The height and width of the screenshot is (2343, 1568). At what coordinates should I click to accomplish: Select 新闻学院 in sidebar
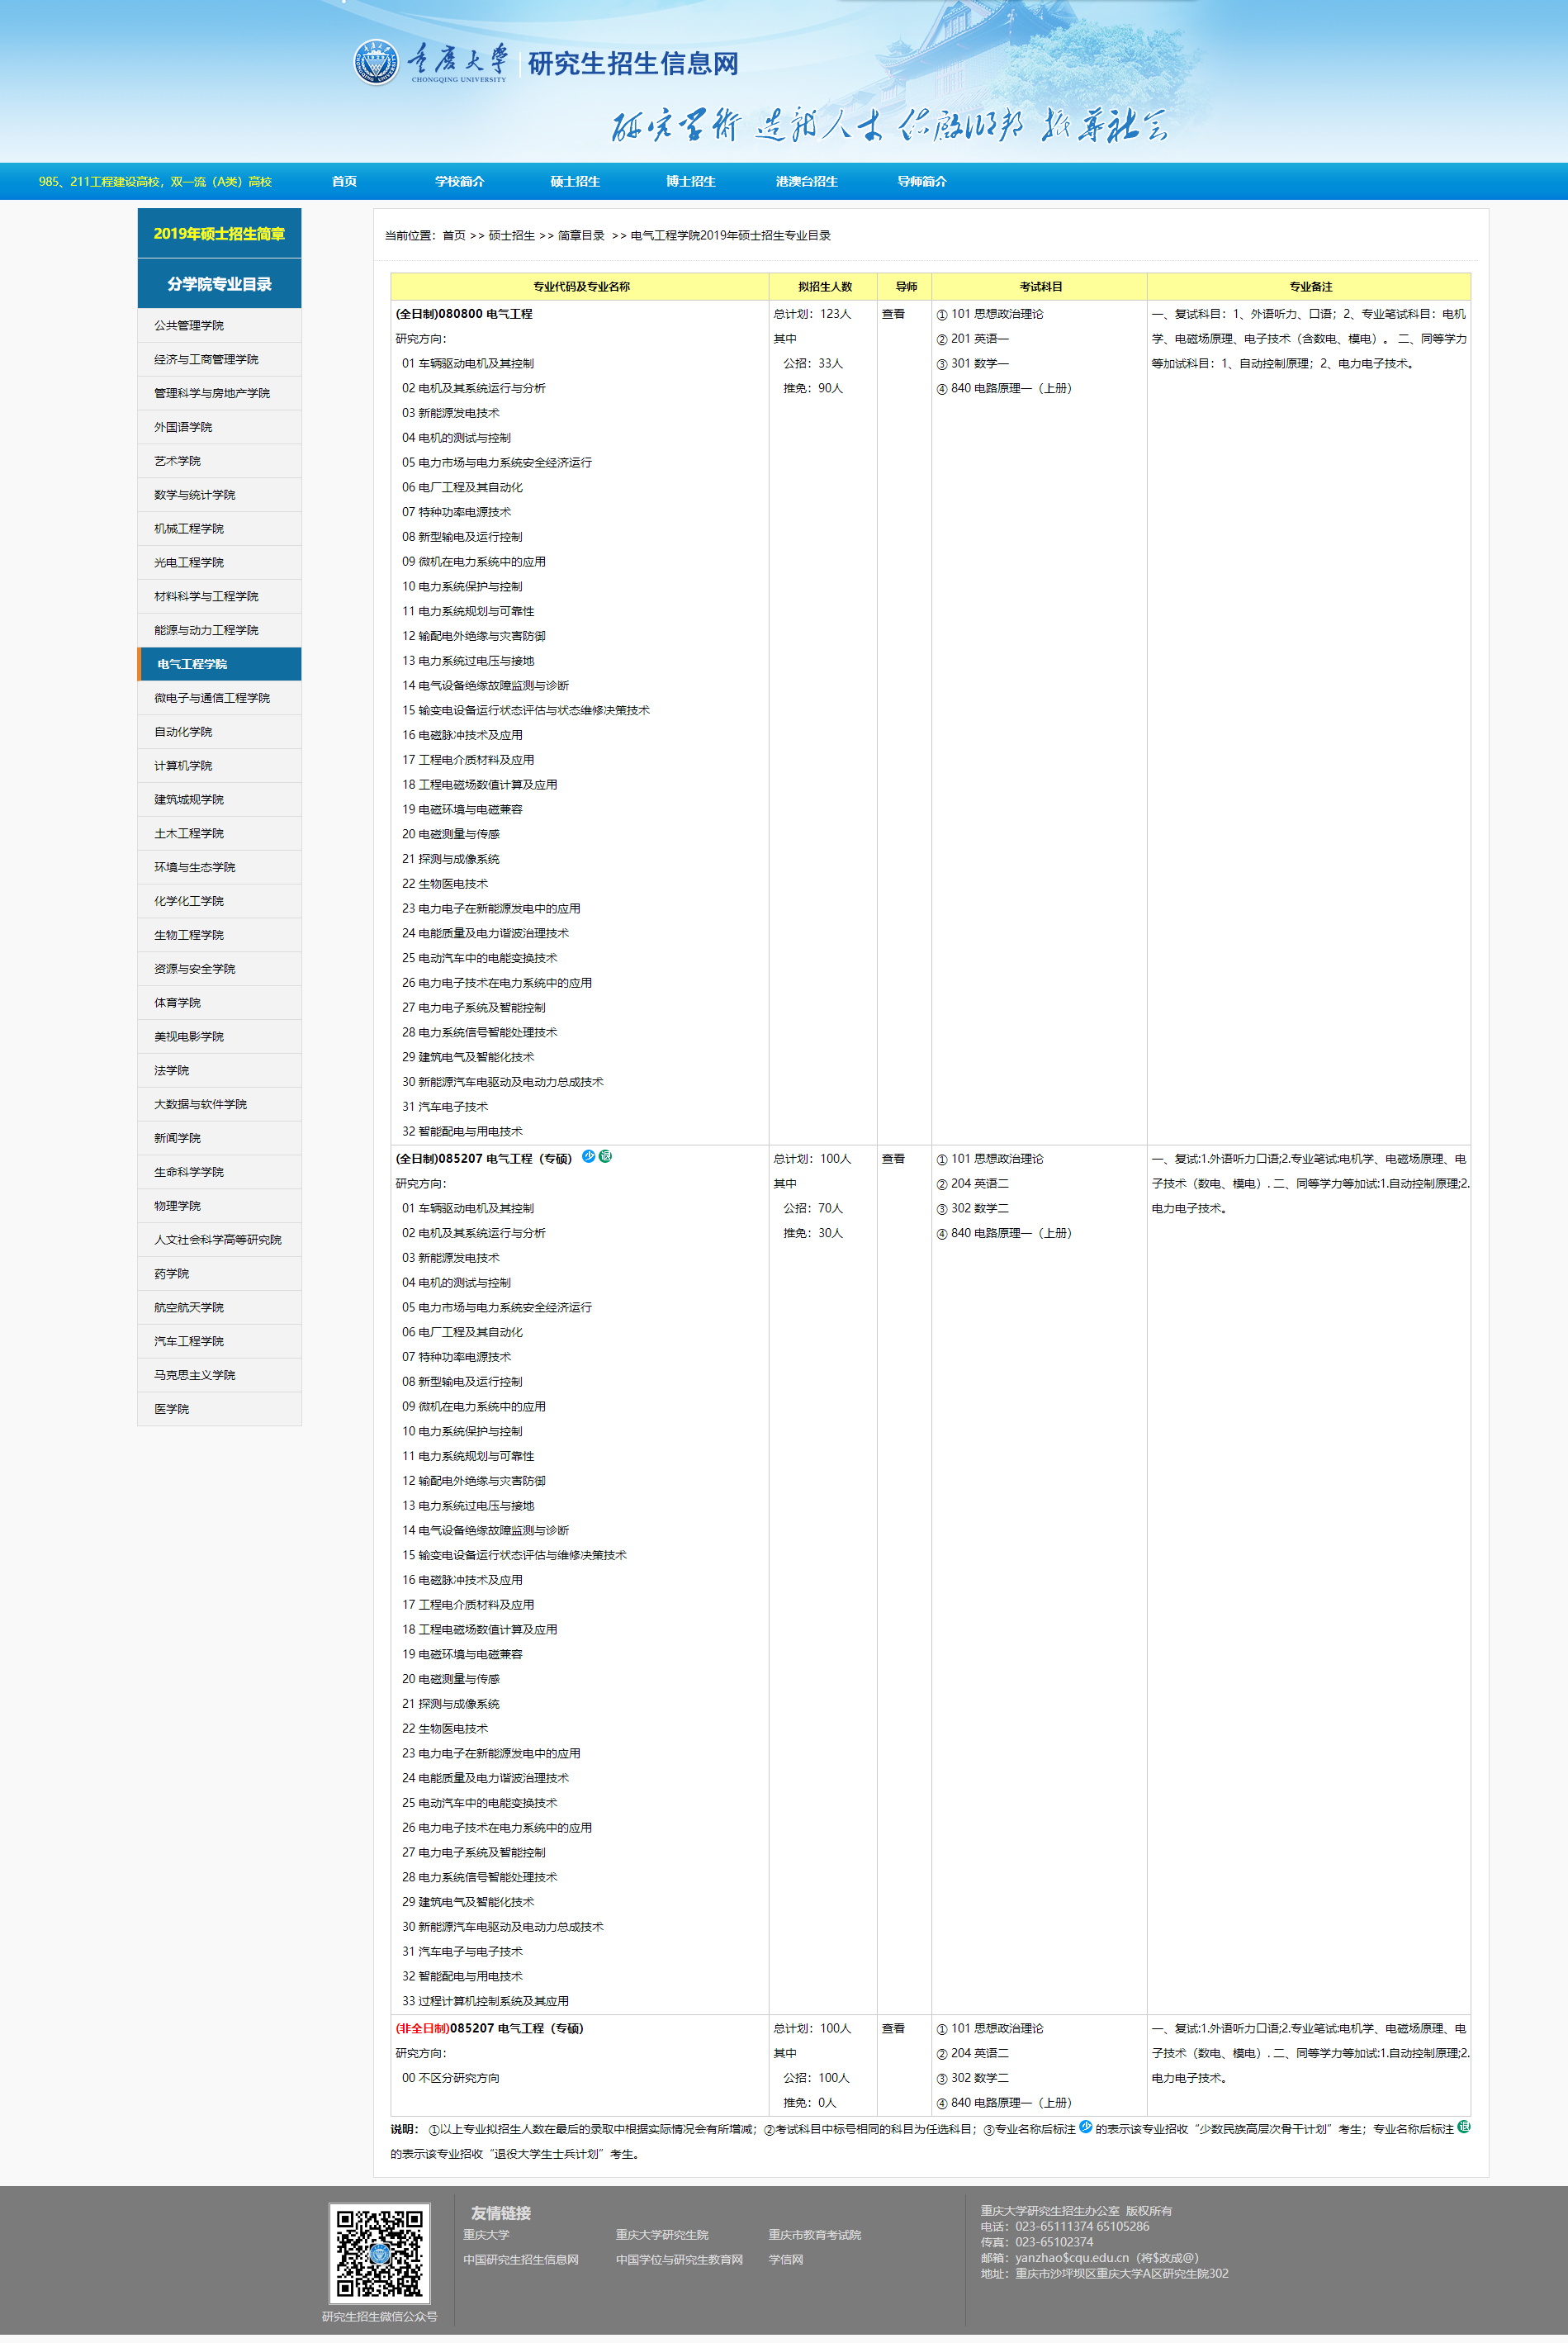click(x=219, y=1138)
